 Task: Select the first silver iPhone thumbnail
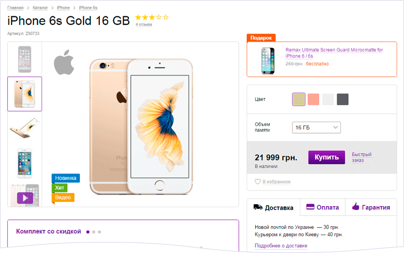point(25,58)
